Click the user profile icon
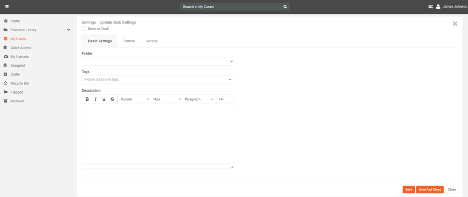Viewport: 468px width, 197px height. coord(438,7)
